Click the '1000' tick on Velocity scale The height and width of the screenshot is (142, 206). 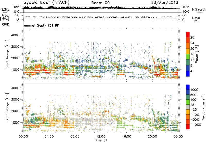pyautogui.click(x=194, y=90)
